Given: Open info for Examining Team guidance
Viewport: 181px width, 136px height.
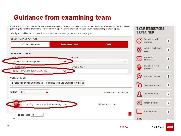Looking at the screenshot, I should click(x=168, y=67).
